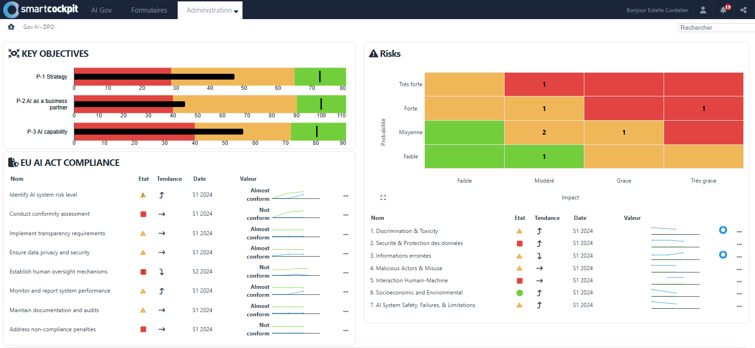This screenshot has width=755, height=348.
Task: Click the Rechercher search field
Action: click(x=716, y=28)
